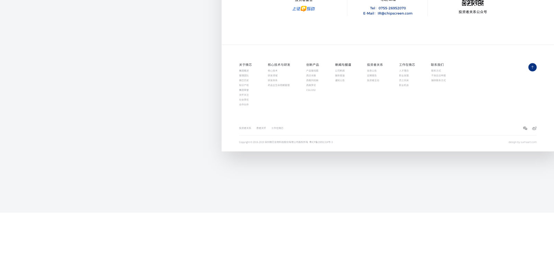Open the 管理团队 link

click(244, 76)
